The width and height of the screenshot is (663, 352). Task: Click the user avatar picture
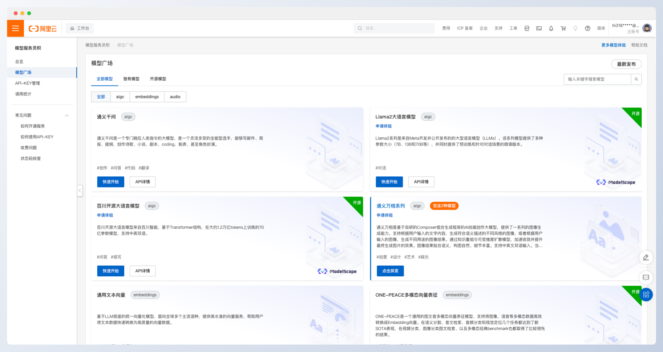(x=647, y=28)
